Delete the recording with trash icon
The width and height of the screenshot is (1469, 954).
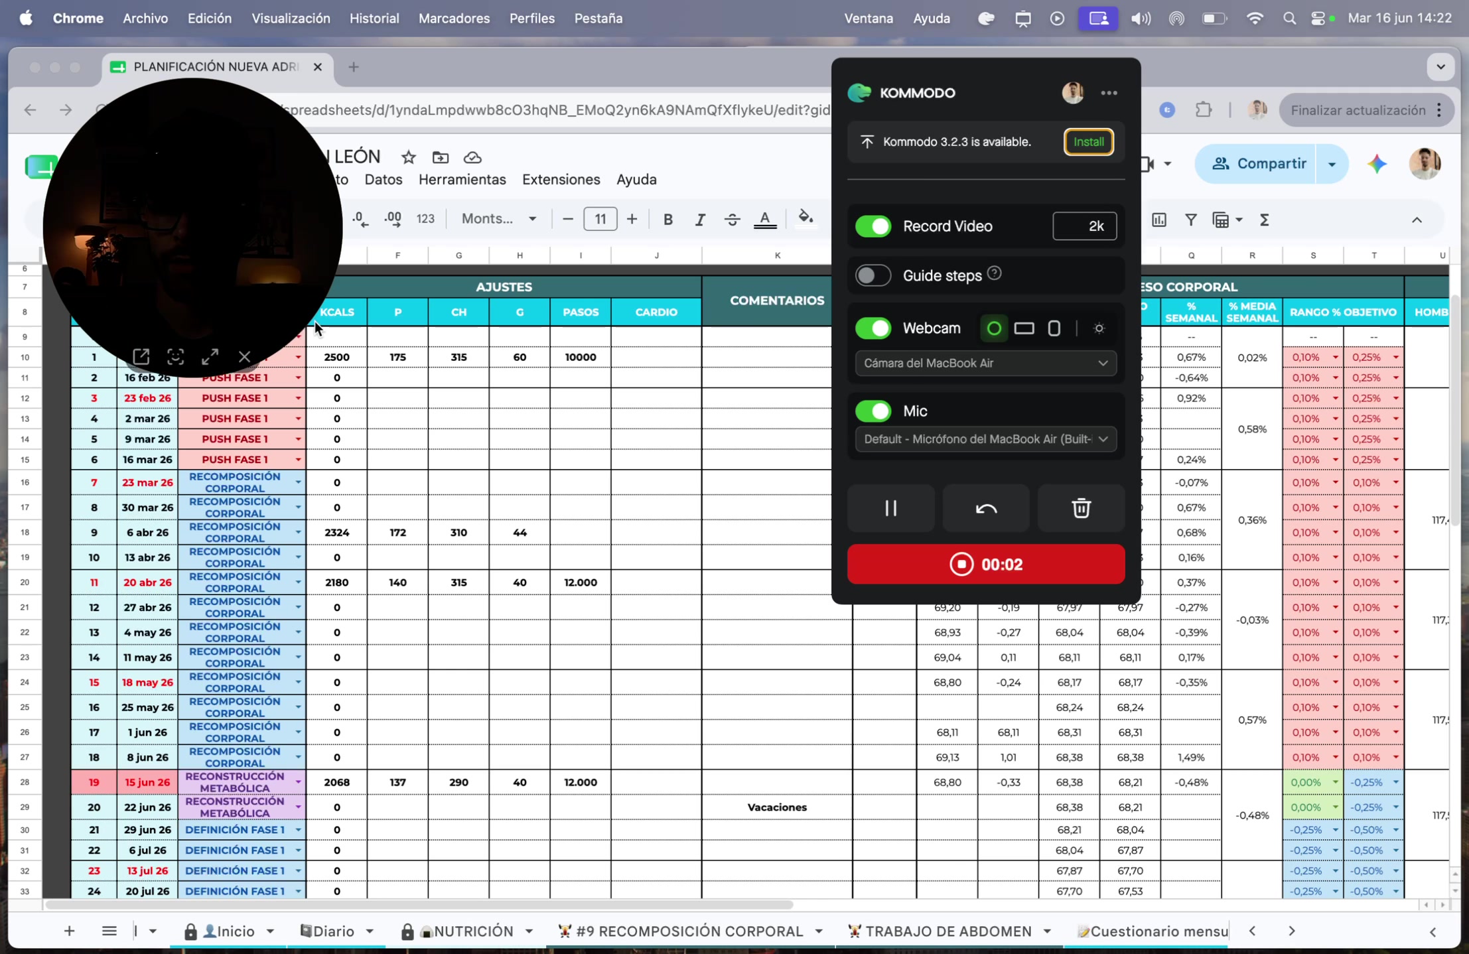pos(1081,508)
